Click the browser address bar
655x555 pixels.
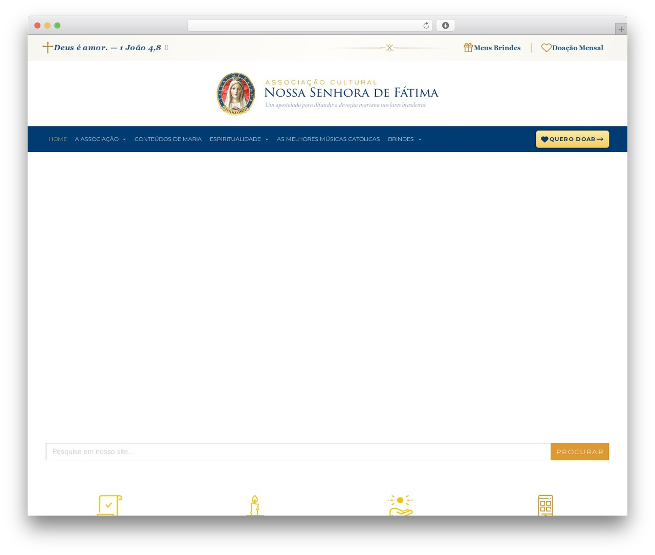click(x=310, y=26)
